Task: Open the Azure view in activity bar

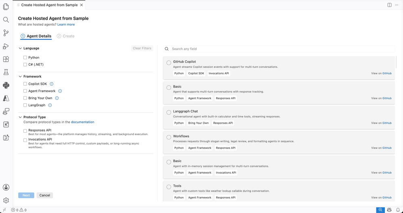Action: point(6,98)
